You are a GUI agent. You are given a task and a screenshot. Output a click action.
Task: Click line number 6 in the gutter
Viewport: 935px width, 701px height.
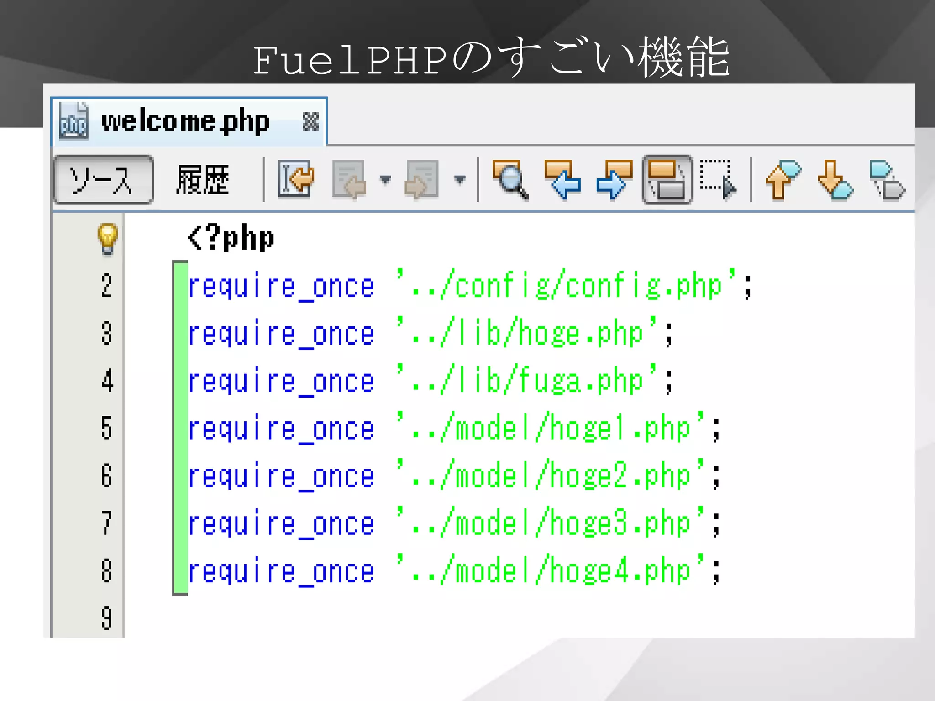[x=106, y=476]
